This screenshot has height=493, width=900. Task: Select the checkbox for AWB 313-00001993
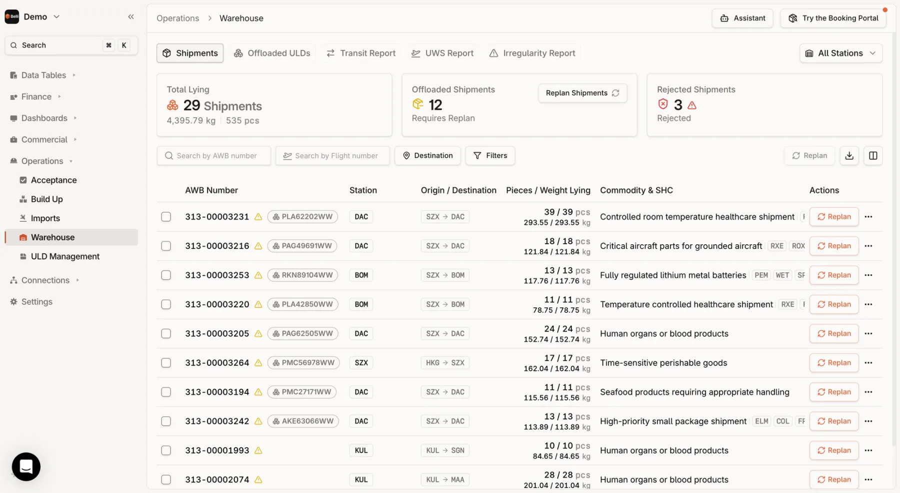click(166, 450)
